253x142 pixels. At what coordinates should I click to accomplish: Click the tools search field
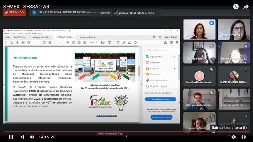[x=162, y=50]
